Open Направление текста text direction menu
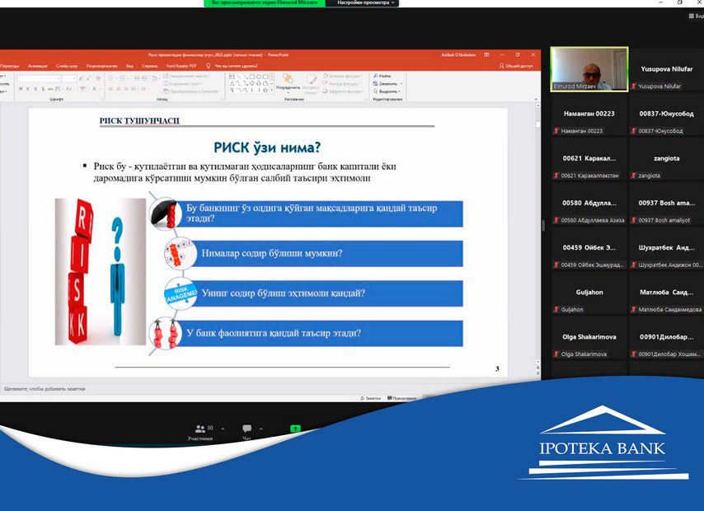 pos(185,76)
